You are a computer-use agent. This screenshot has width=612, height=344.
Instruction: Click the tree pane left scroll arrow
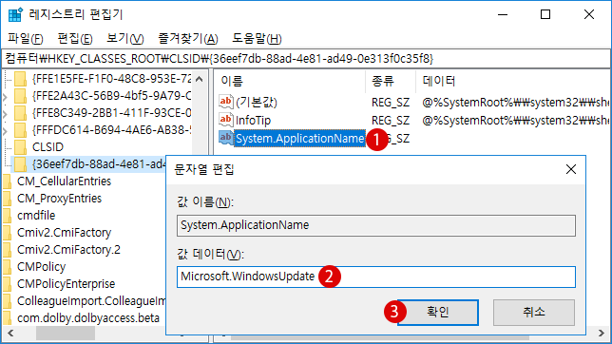tap(10, 333)
